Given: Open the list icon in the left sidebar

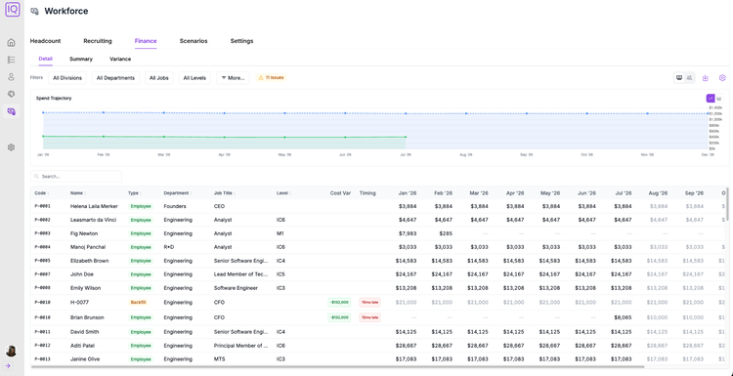Looking at the screenshot, I should click(11, 60).
